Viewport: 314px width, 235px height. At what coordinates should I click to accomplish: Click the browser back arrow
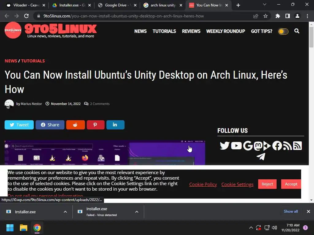pos(7,16)
